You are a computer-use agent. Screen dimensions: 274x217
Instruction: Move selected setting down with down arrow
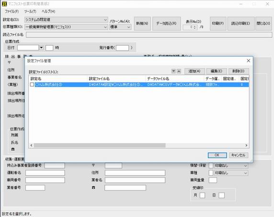coord(173,71)
